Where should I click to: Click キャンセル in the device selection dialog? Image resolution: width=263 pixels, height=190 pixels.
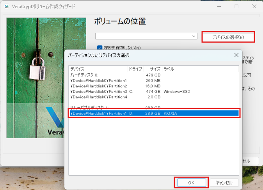(x=224, y=183)
